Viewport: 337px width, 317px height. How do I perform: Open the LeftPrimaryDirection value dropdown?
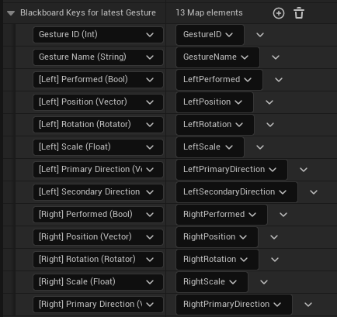click(231, 170)
